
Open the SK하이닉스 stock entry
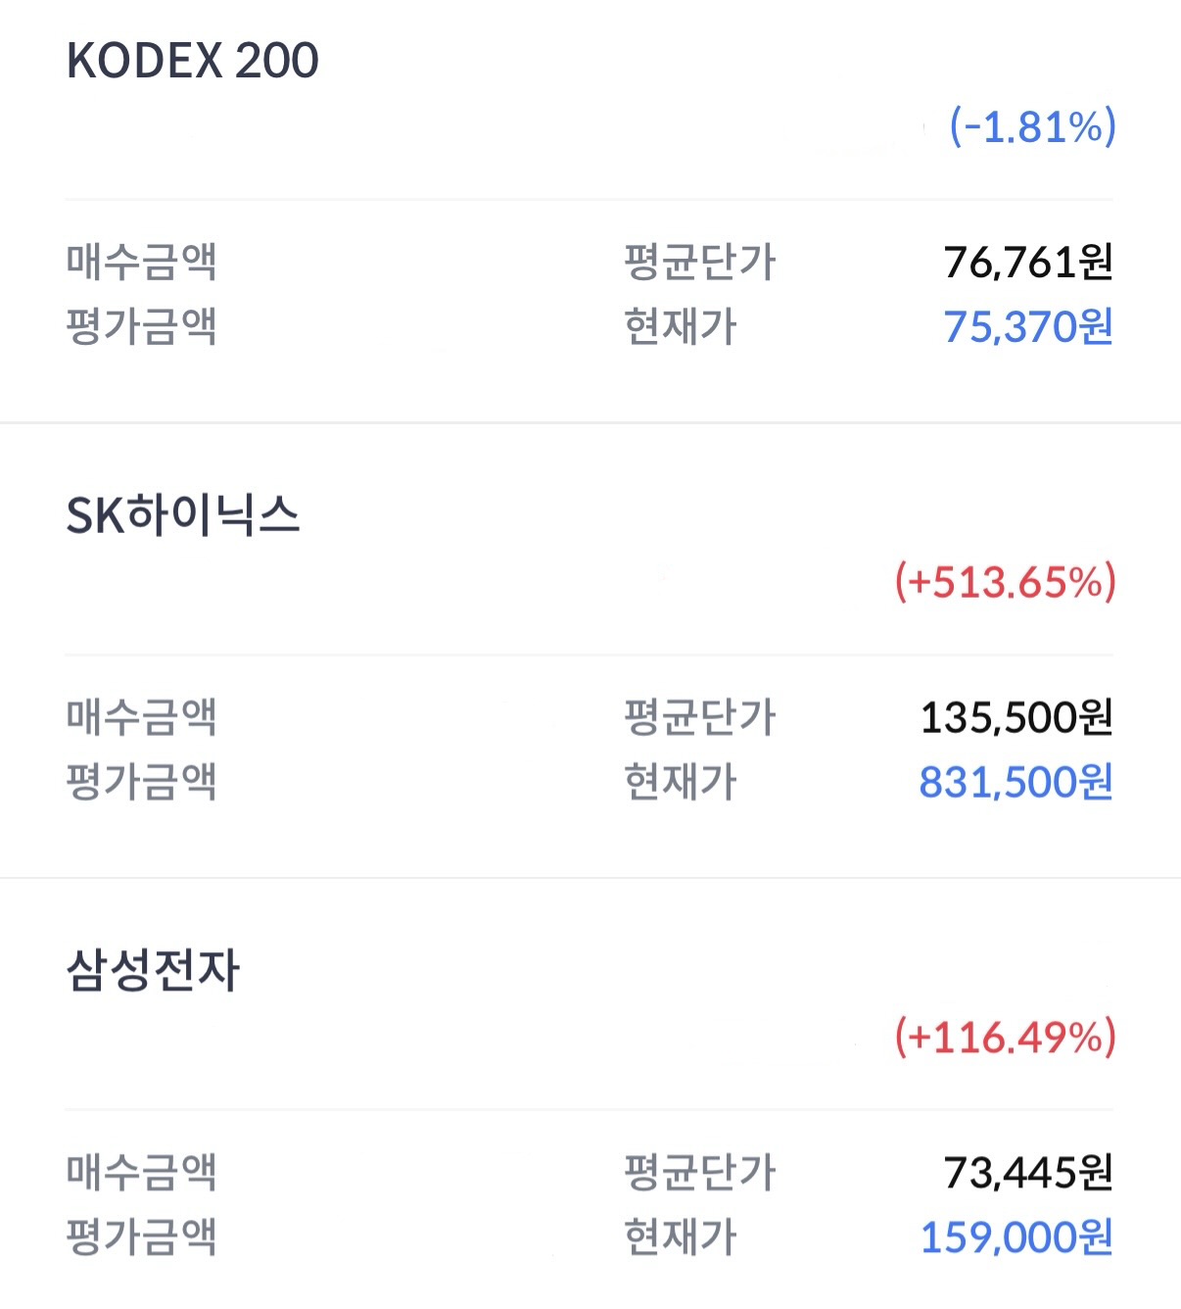click(183, 515)
